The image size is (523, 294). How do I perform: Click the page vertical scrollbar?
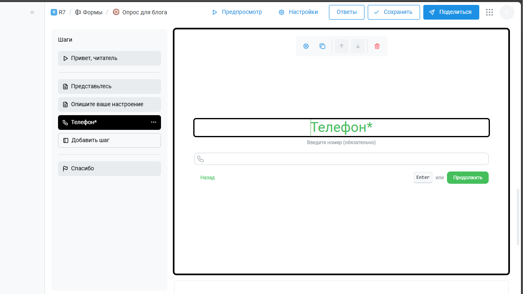point(519,216)
